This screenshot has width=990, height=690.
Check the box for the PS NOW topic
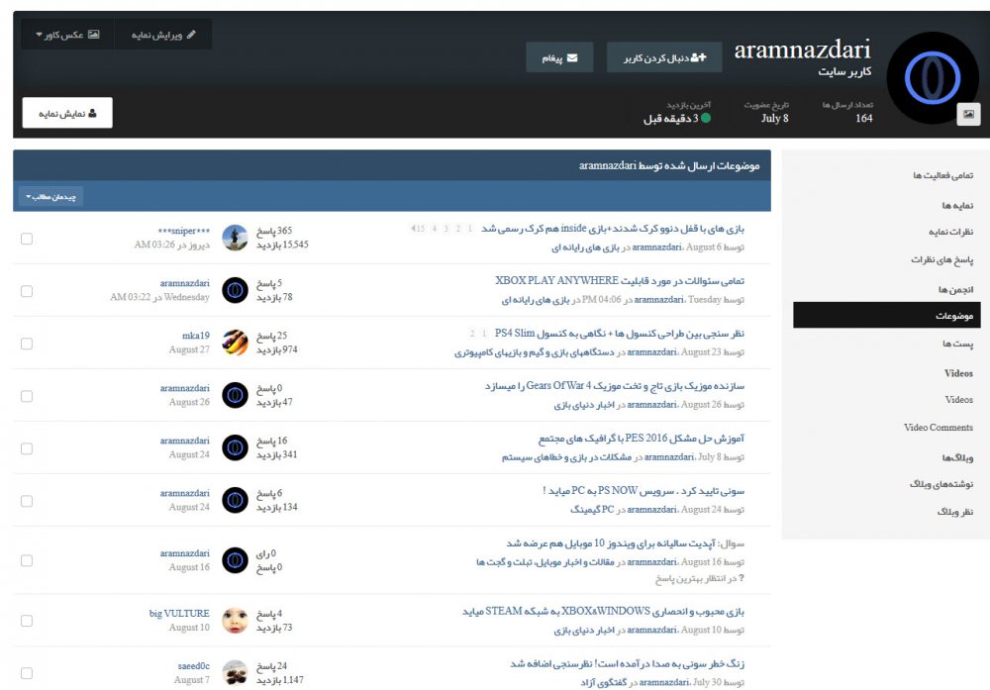pyautogui.click(x=27, y=500)
